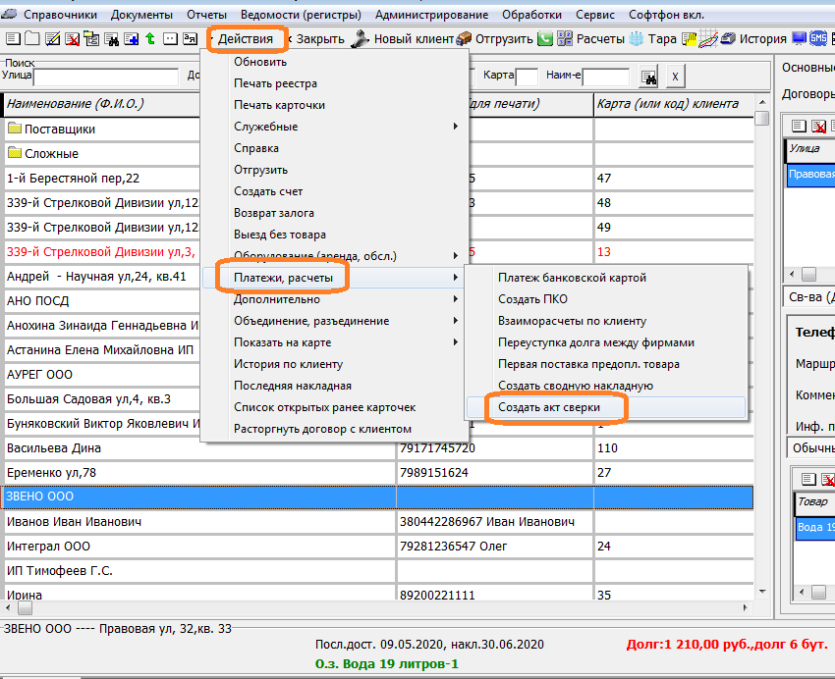Image resolution: width=835 pixels, height=679 pixels.
Task: Choose Взаиморасчеты по клиенту from the submenu
Action: point(572,321)
